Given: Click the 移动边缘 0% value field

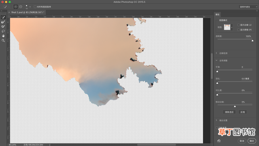Looking at the screenshot, I should point(246,102).
